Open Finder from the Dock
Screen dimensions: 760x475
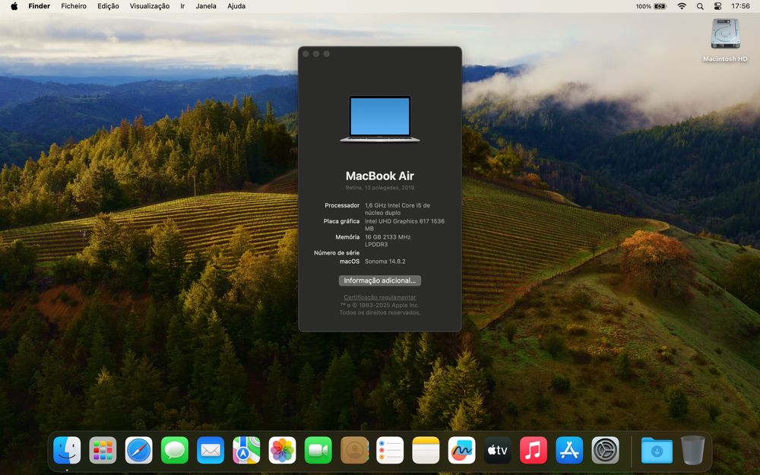[x=67, y=450]
